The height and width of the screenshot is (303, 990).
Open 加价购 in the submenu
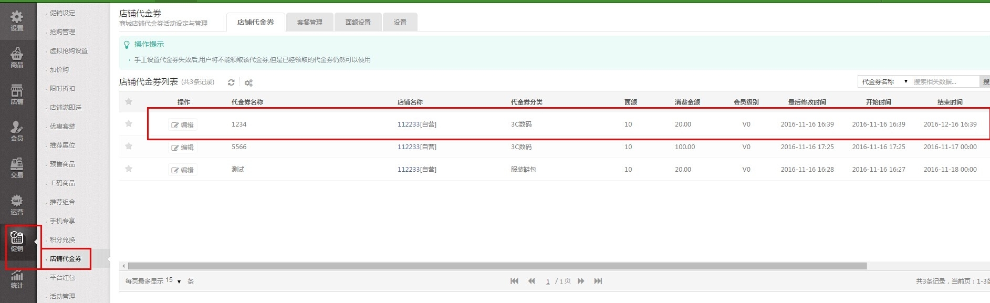[x=59, y=70]
